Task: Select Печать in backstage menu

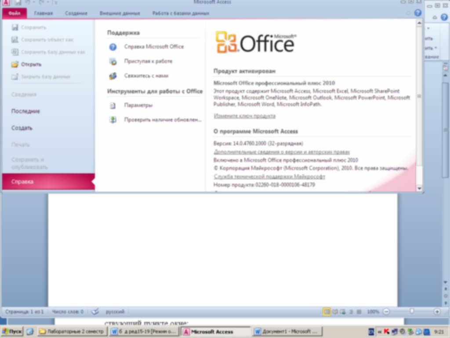Action: (x=20, y=144)
